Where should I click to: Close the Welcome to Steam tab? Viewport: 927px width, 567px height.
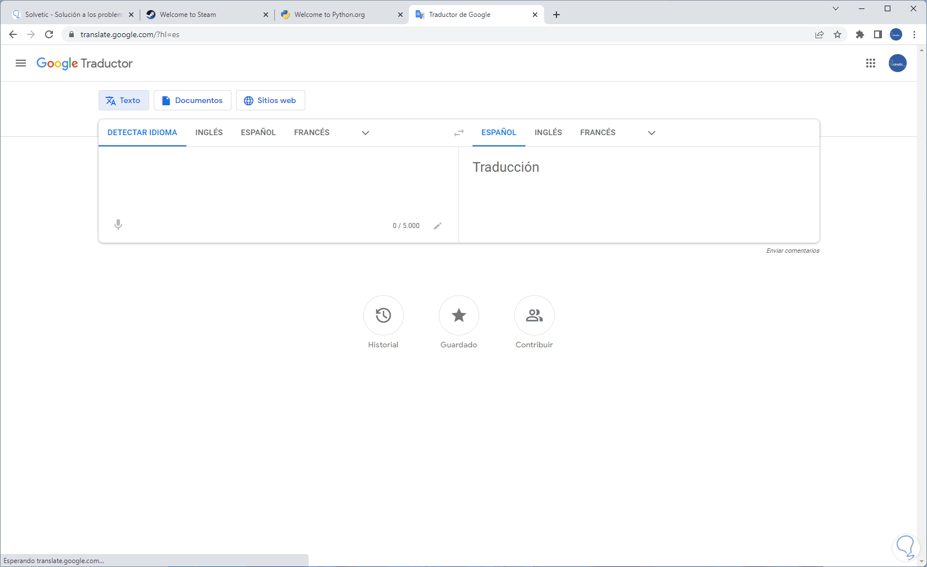coord(266,15)
